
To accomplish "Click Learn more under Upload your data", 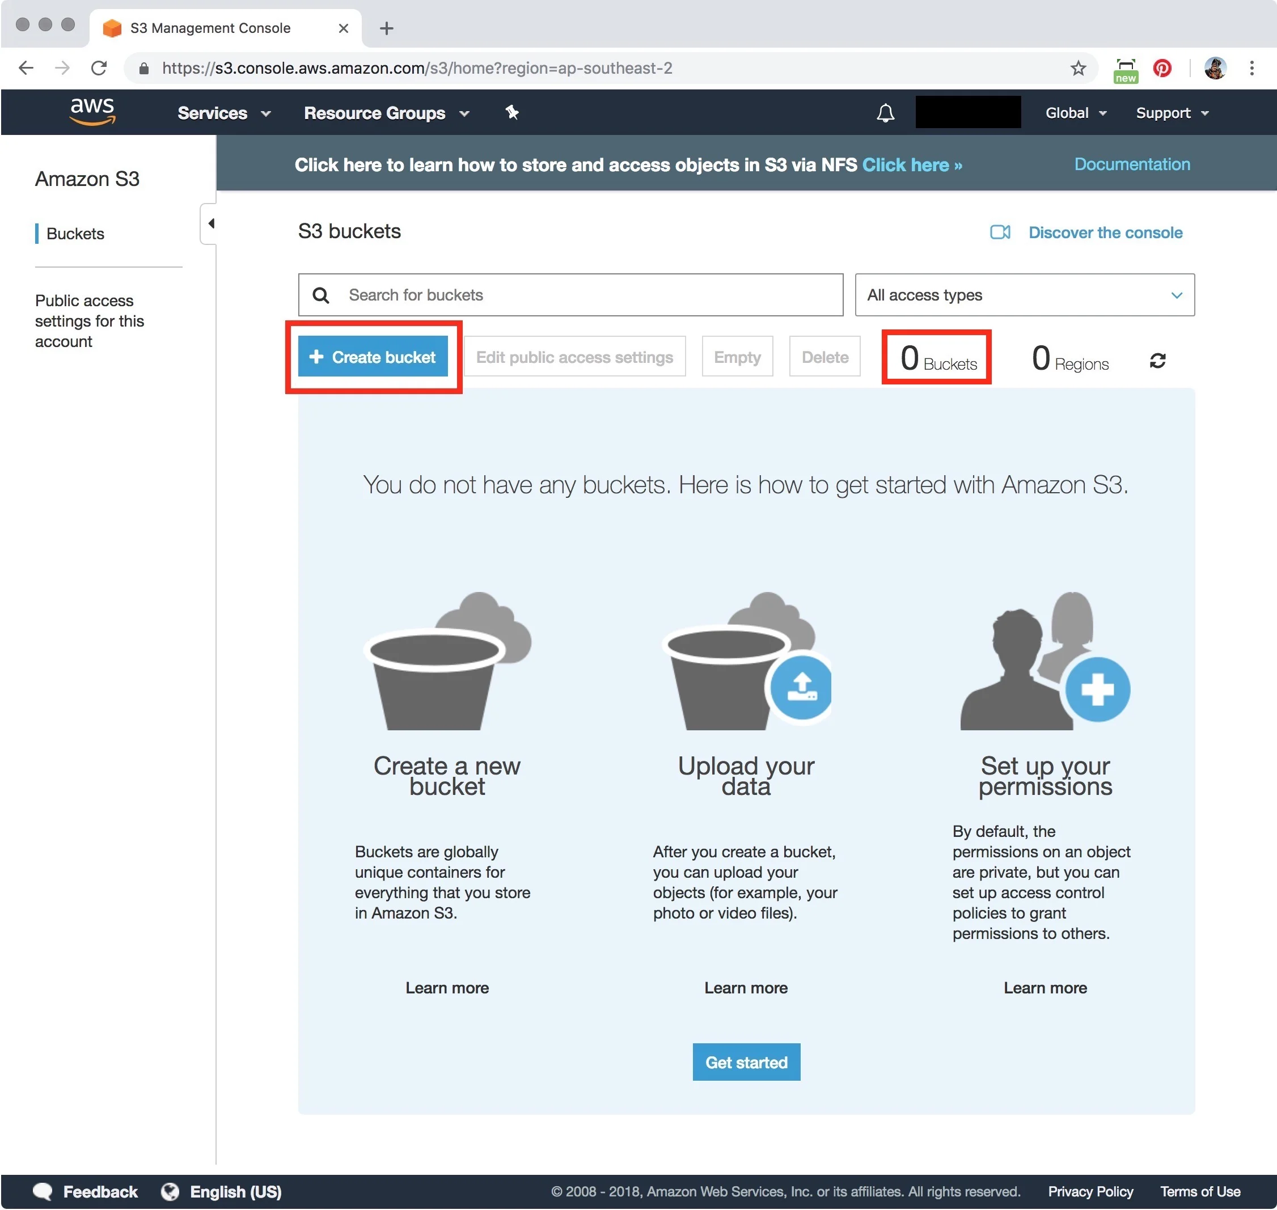I will tap(746, 988).
